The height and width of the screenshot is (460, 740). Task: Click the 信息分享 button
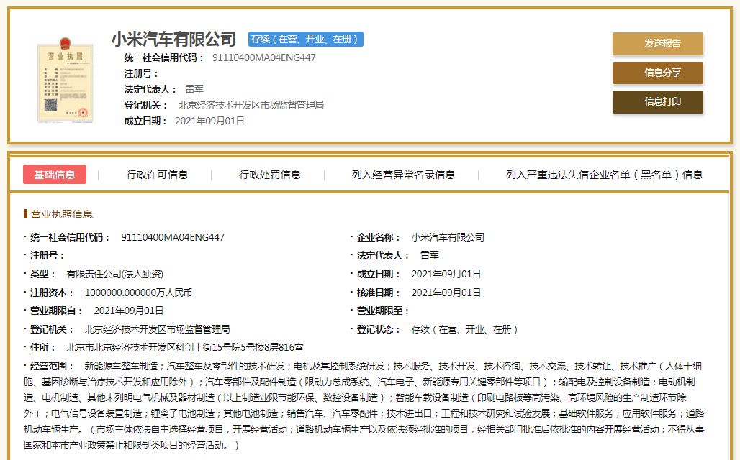(x=658, y=73)
